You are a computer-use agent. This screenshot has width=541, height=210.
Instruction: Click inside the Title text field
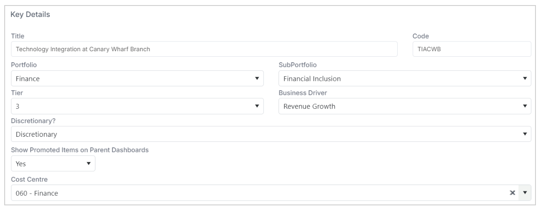coord(204,49)
